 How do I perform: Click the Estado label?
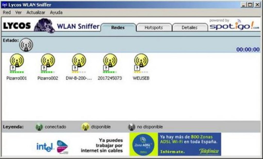click(11, 40)
